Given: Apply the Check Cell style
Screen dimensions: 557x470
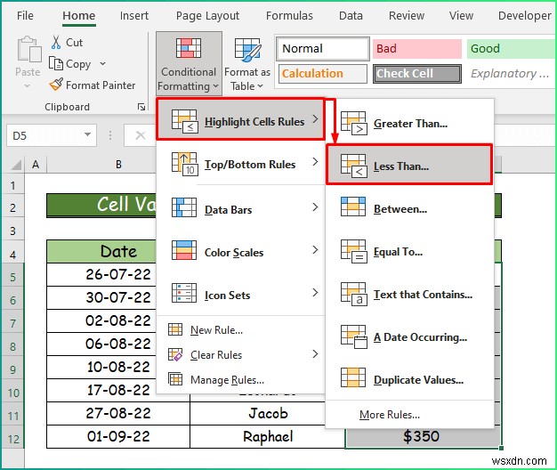Looking at the screenshot, I should [x=417, y=74].
